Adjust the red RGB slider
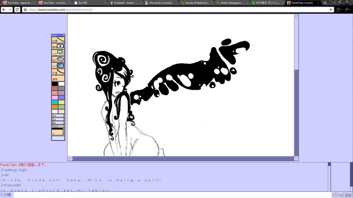353x198 pixels. tap(58, 116)
